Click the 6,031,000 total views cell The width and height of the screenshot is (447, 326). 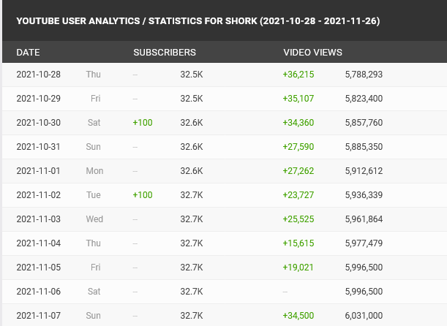pyautogui.click(x=364, y=316)
